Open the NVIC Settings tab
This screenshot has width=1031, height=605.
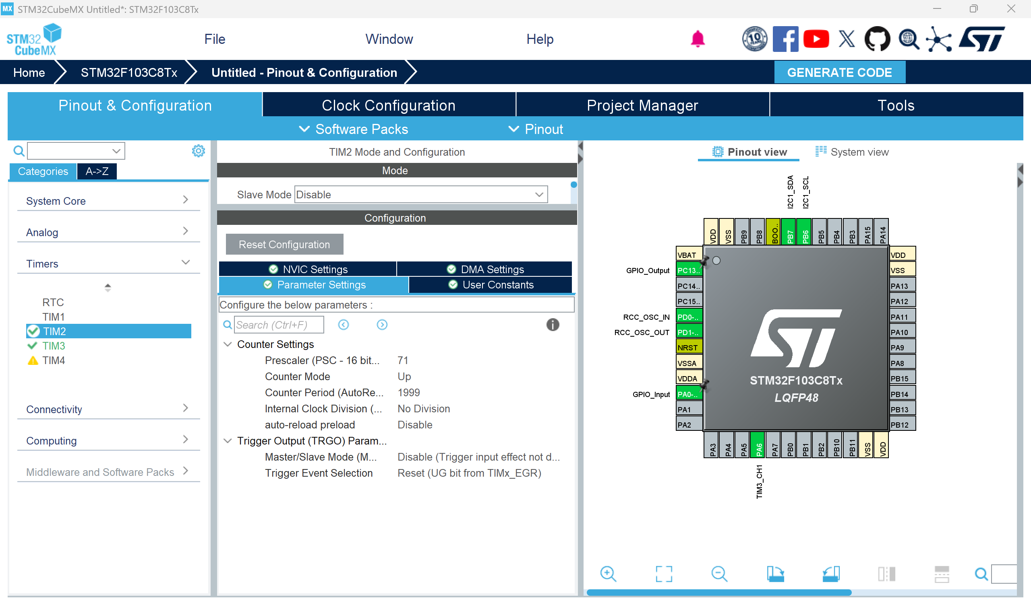(308, 270)
